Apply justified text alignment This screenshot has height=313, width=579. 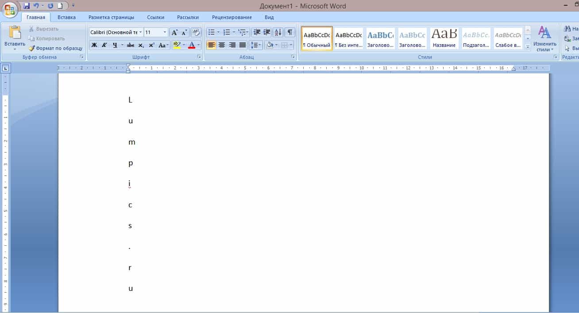tap(243, 45)
